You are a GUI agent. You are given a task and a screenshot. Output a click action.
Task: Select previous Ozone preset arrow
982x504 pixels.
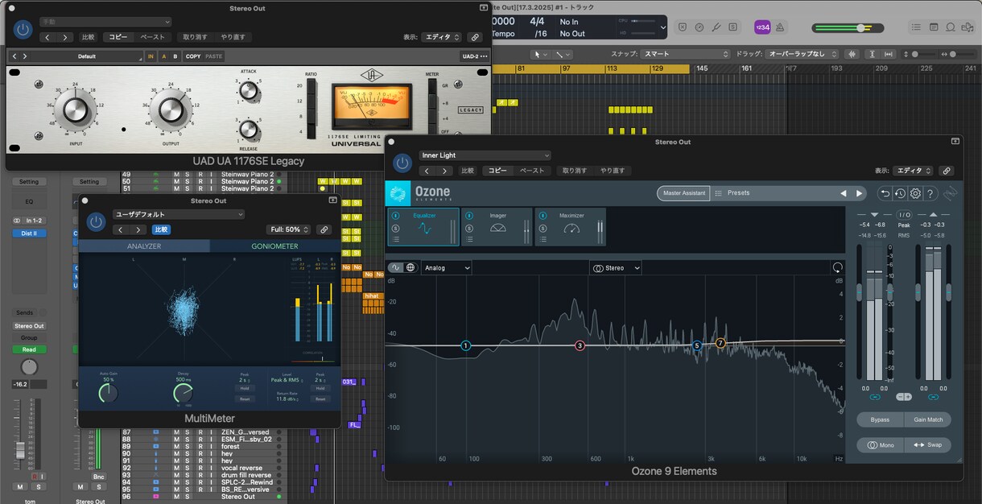[844, 193]
